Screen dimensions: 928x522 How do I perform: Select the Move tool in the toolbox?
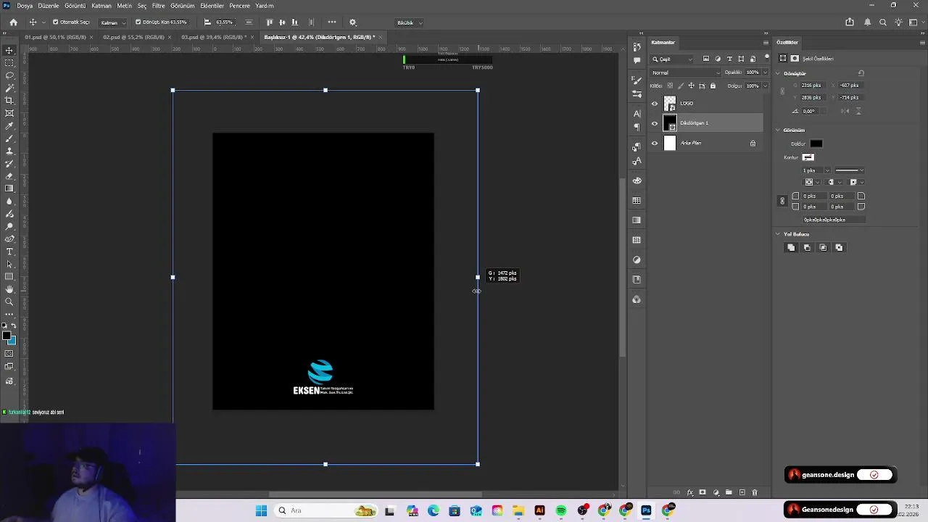[x=9, y=50]
